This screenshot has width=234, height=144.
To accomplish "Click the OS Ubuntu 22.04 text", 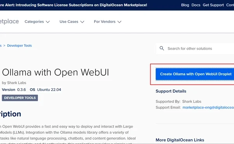I will pos(45,90).
